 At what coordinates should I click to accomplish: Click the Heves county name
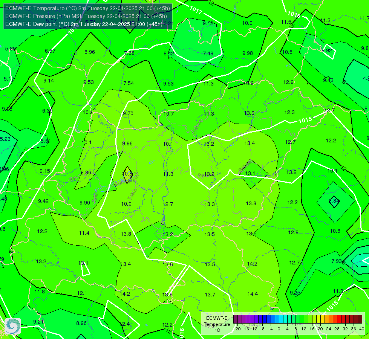[x=197, y=127]
